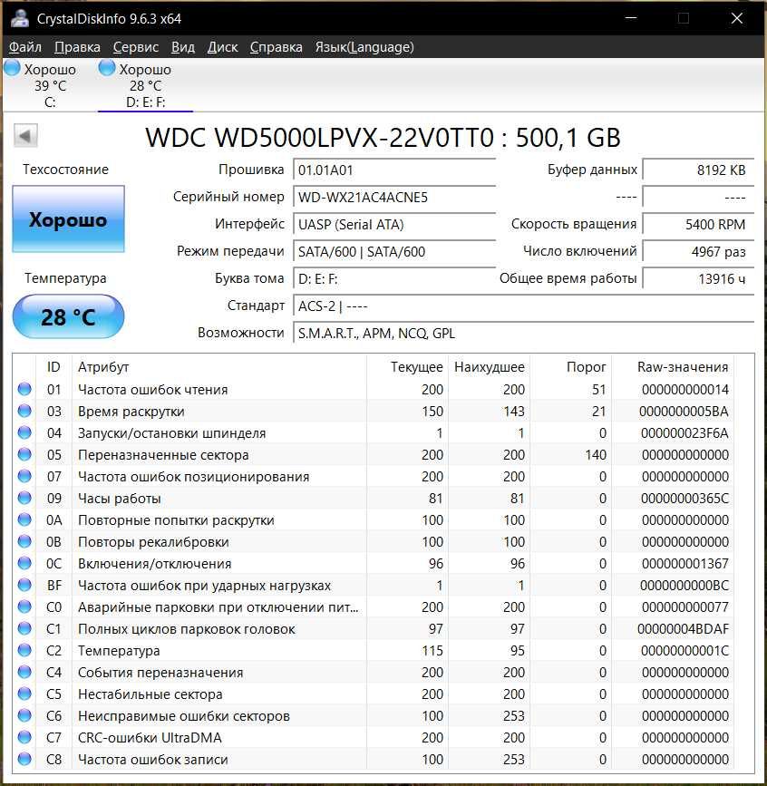
Task: Click the Текущее column header
Action: click(407, 367)
